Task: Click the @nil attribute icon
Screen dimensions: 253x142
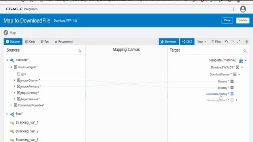Action: click(x=19, y=74)
